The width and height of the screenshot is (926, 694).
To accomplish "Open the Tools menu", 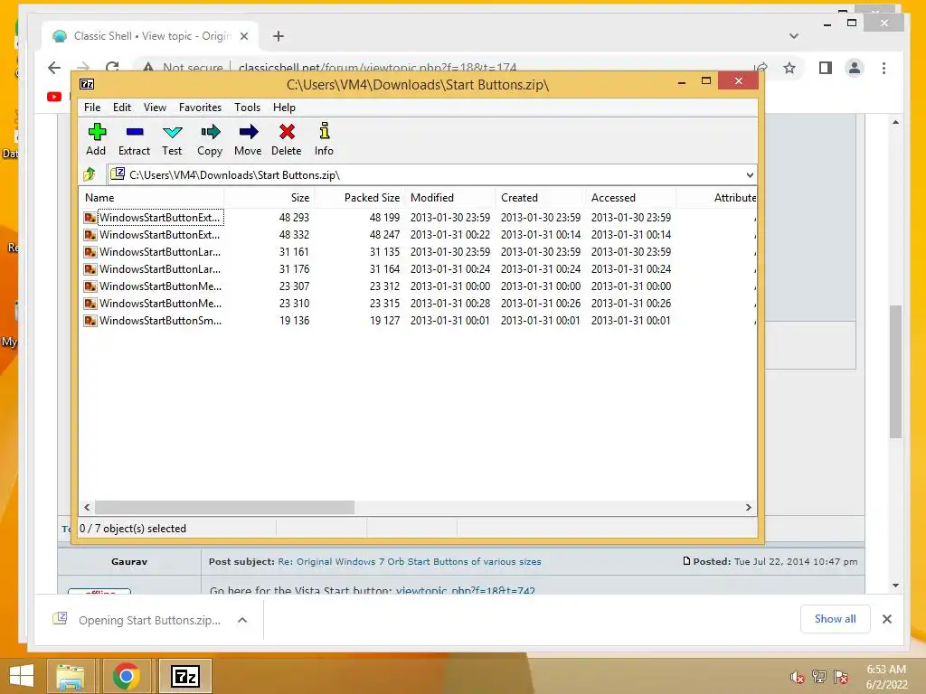I will [x=247, y=108].
